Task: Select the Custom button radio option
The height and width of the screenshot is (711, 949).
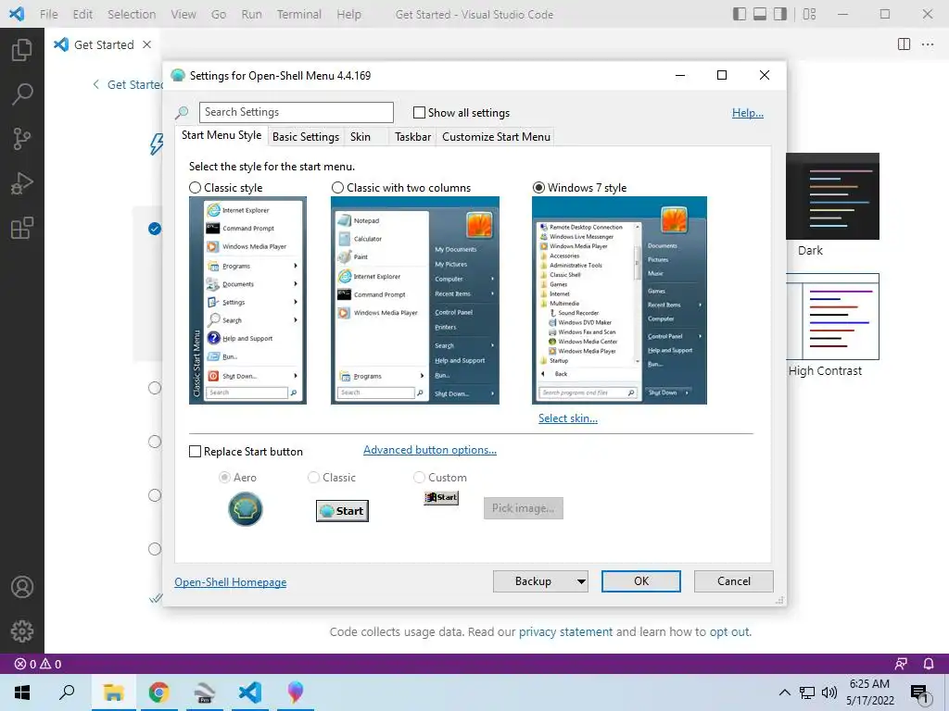Action: pos(419,478)
